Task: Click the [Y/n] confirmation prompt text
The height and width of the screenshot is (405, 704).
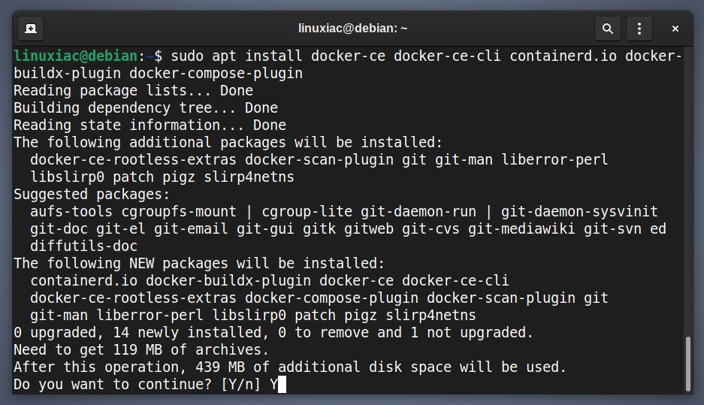Action: [240, 385]
